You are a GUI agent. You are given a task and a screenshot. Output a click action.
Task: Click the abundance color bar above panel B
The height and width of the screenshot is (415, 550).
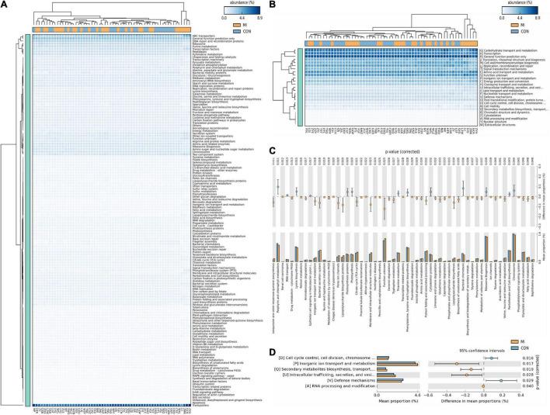tap(520, 10)
